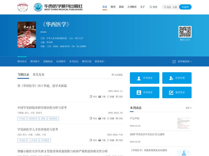Expand the 投审稿系统 dropdown arrow

point(191,62)
